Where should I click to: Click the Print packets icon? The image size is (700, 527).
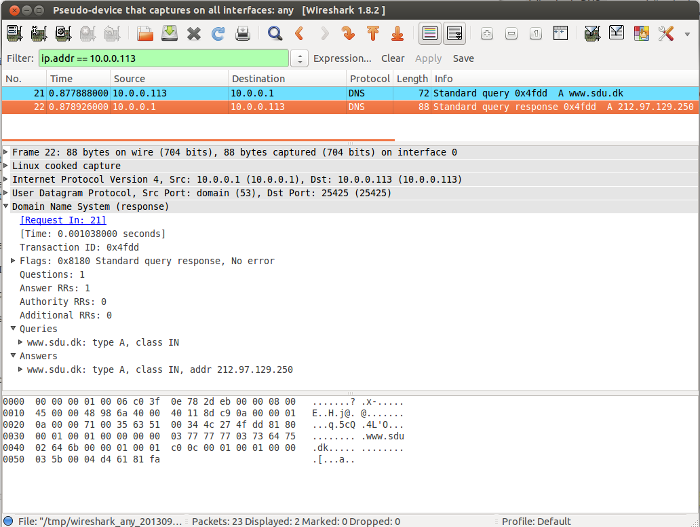click(243, 33)
